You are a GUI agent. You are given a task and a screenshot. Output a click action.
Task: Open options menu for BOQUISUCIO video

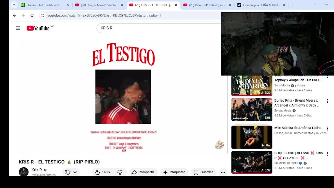point(327,154)
